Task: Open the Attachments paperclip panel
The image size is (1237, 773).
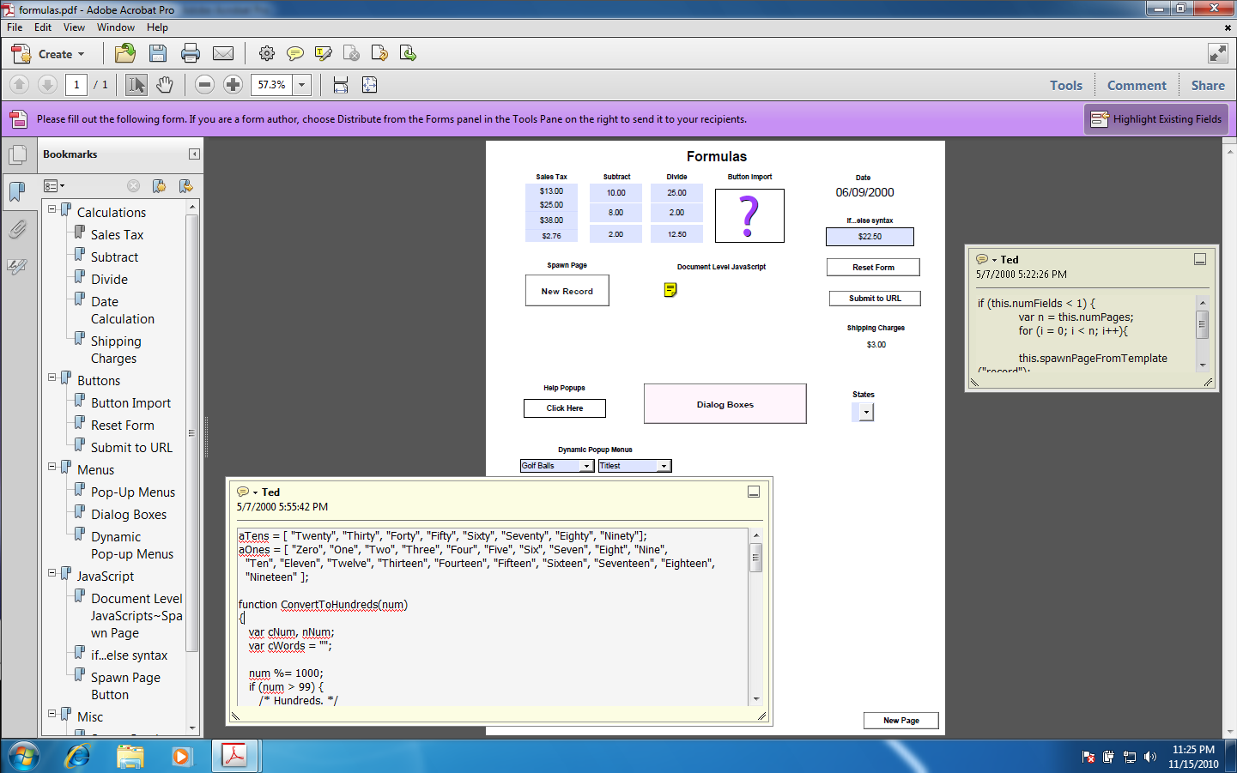Action: pos(17,229)
